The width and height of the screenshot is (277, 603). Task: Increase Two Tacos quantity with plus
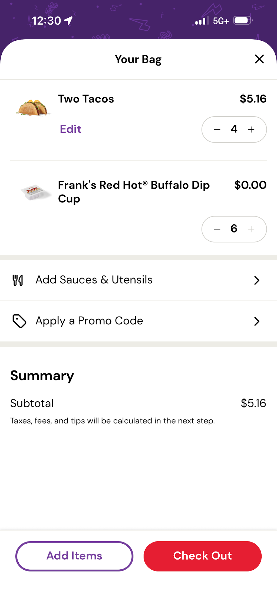[251, 130]
